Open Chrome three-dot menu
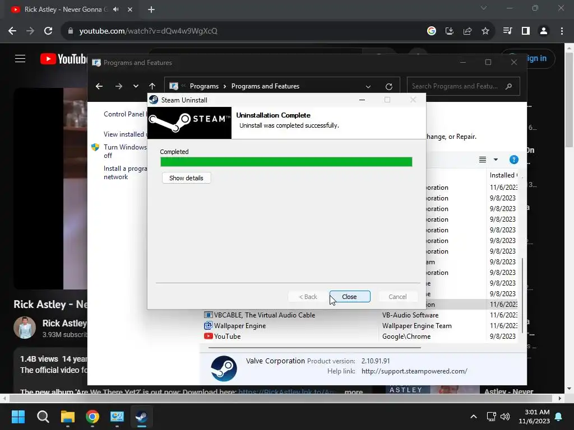 pyautogui.click(x=562, y=31)
